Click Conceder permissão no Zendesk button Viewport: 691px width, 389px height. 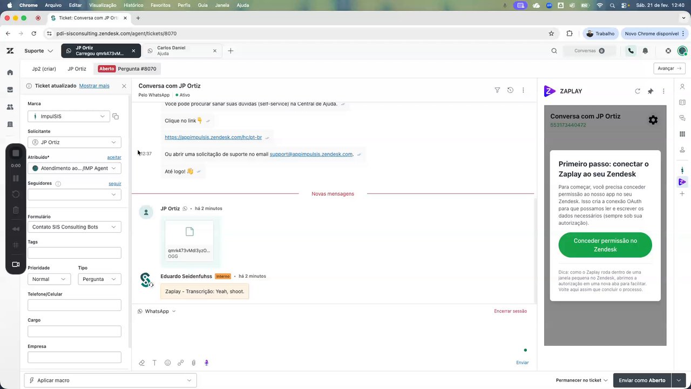[605, 245]
